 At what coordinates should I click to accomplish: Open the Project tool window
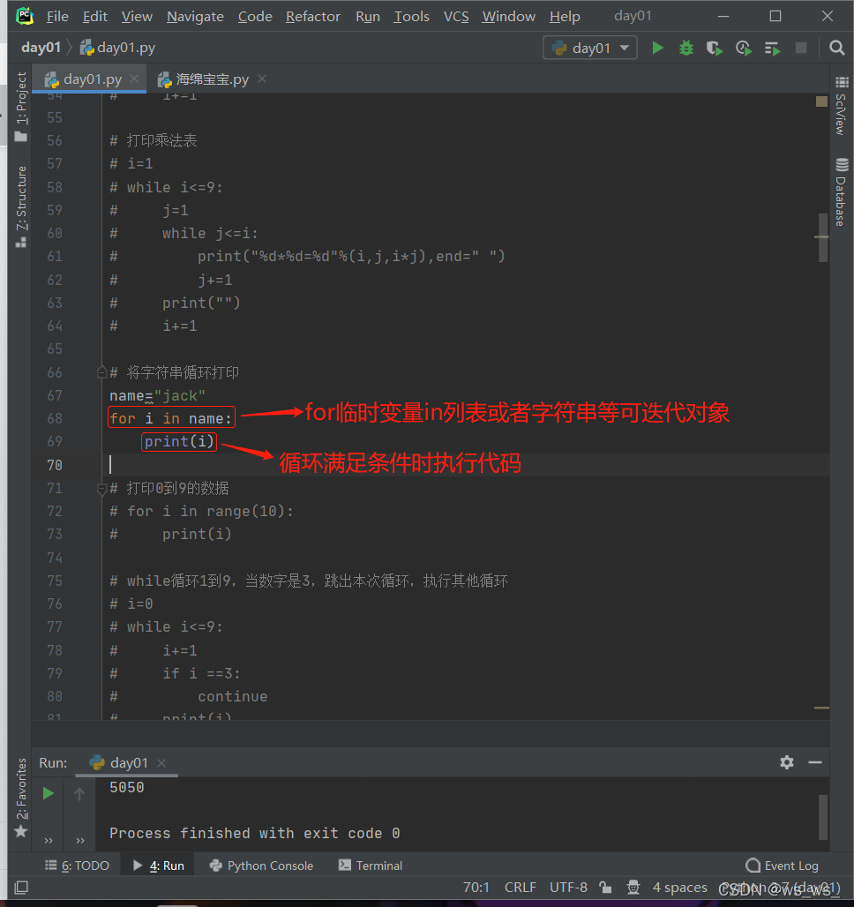[x=21, y=107]
